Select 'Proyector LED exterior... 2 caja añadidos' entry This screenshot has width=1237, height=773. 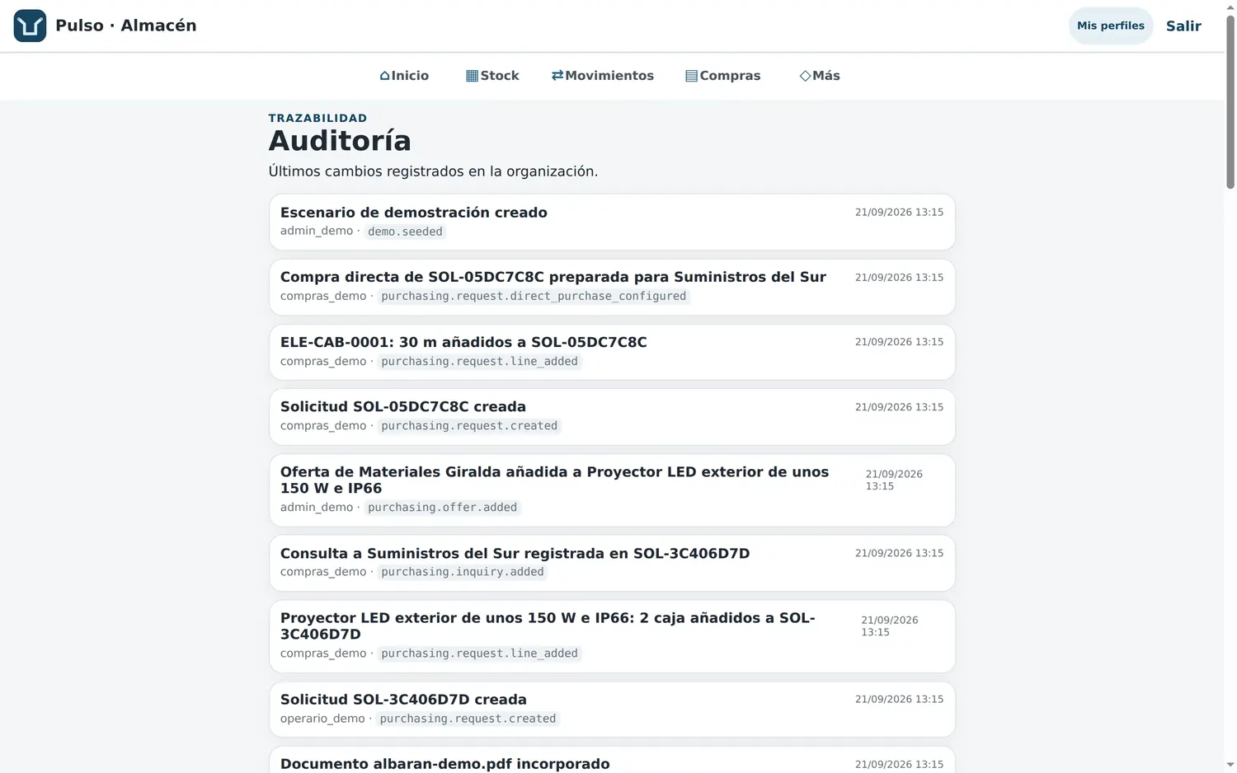[x=612, y=636]
